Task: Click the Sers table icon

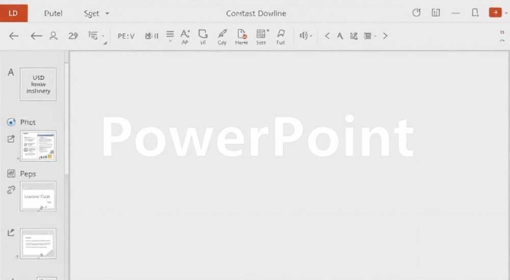Action: pyautogui.click(x=262, y=37)
